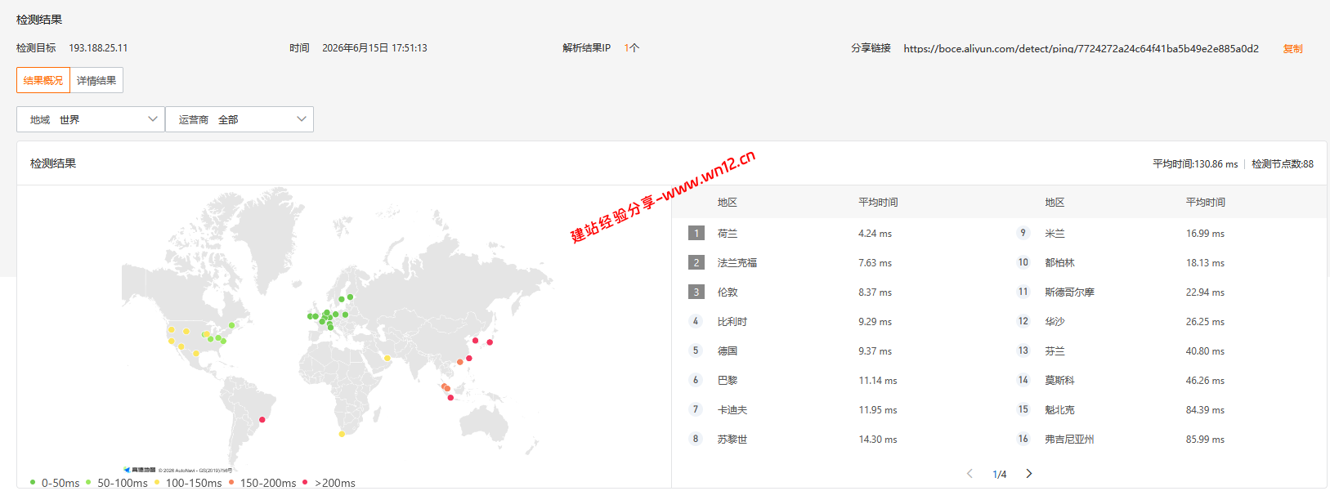This screenshot has width=1330, height=500.
Task: Expand the 地域 世界 dropdown
Action: tap(91, 119)
